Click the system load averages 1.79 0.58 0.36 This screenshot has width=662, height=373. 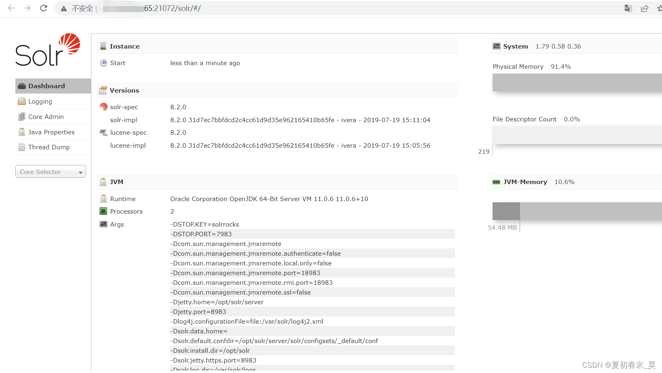click(558, 46)
